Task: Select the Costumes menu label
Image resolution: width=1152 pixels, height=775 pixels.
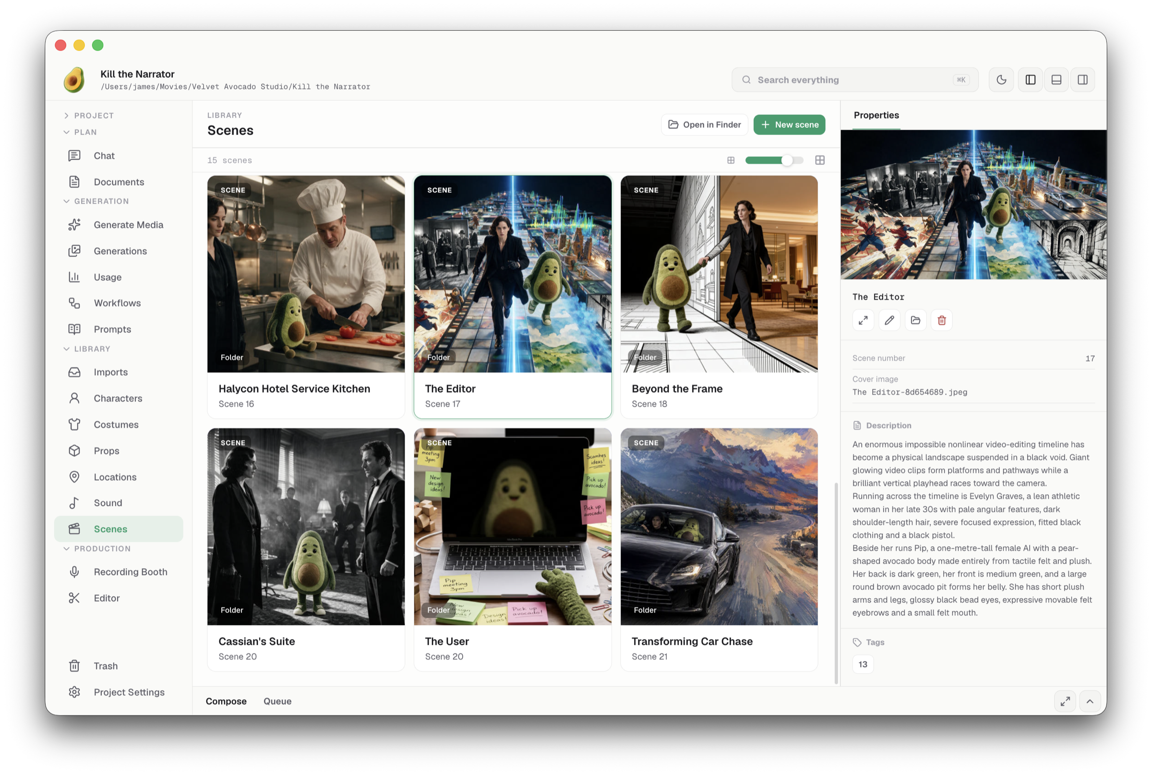Action: tap(116, 424)
